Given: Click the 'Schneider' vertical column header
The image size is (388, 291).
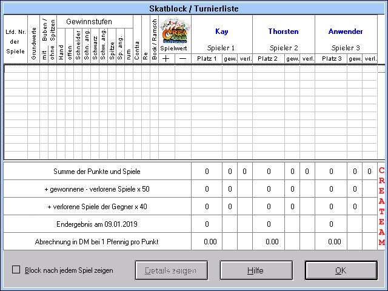Looking at the screenshot, I should pos(78,45).
